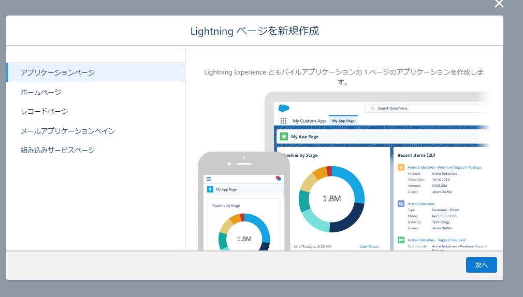The image size is (523, 297).
Task: Click the Search Salesforce field in preview
Action: (x=425, y=108)
